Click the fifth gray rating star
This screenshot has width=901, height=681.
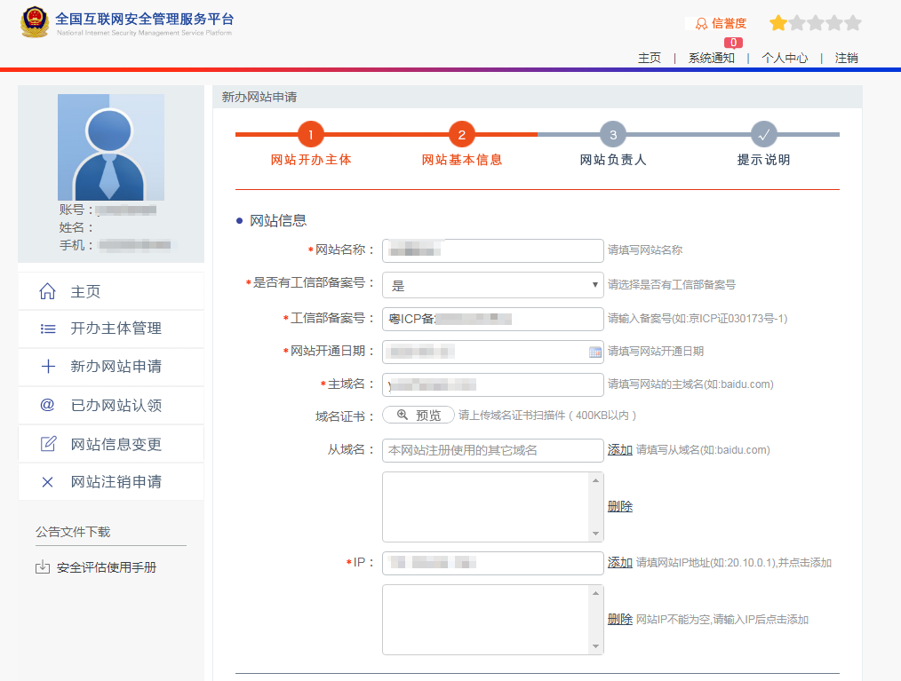[x=853, y=23]
